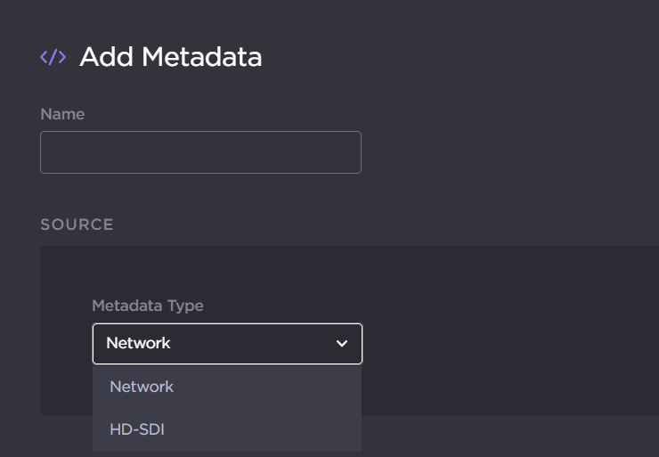Click the selected Network value in combo box

click(138, 343)
